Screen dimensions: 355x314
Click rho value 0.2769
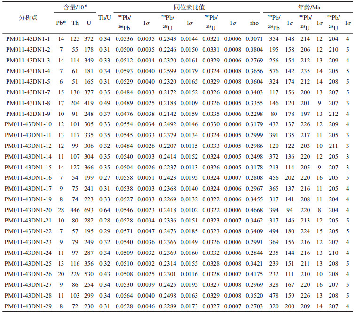(254, 61)
